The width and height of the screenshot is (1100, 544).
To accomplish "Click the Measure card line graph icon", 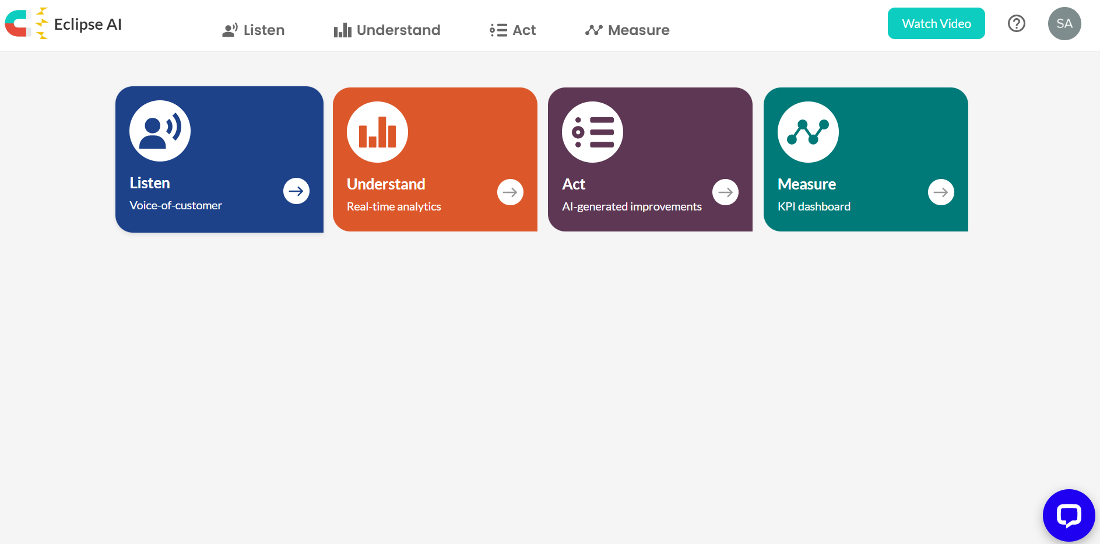I will click(807, 132).
